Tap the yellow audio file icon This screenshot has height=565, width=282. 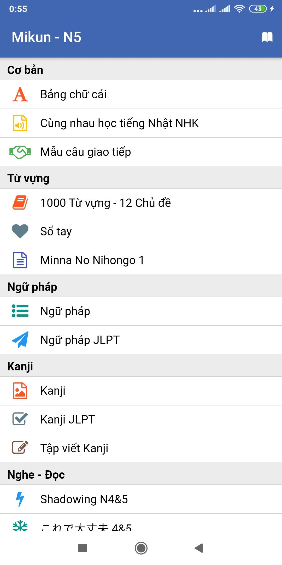point(20,123)
